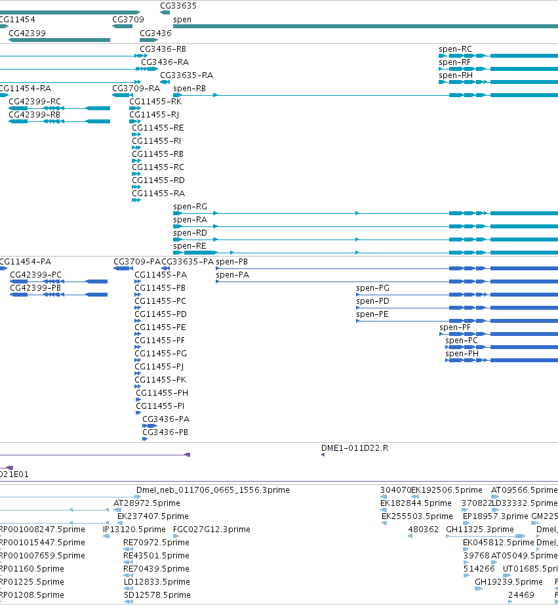
Task: Click the CG42399 gene label
Action: pyautogui.click(x=27, y=33)
